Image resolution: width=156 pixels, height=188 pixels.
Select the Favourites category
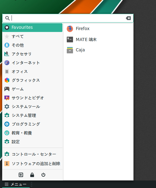(32, 28)
